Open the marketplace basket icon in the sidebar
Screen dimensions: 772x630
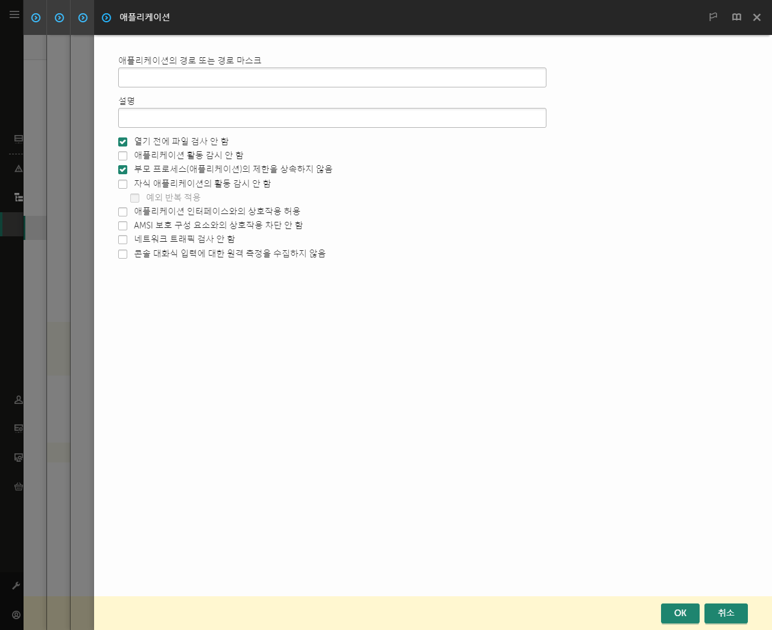click(x=18, y=487)
